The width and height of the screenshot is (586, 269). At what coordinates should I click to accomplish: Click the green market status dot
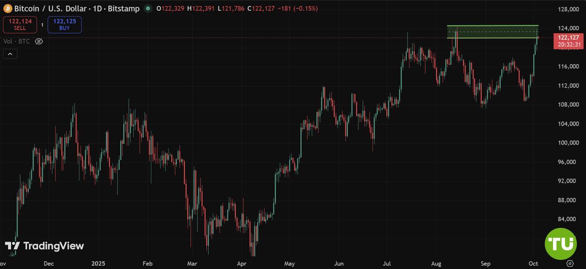click(147, 9)
